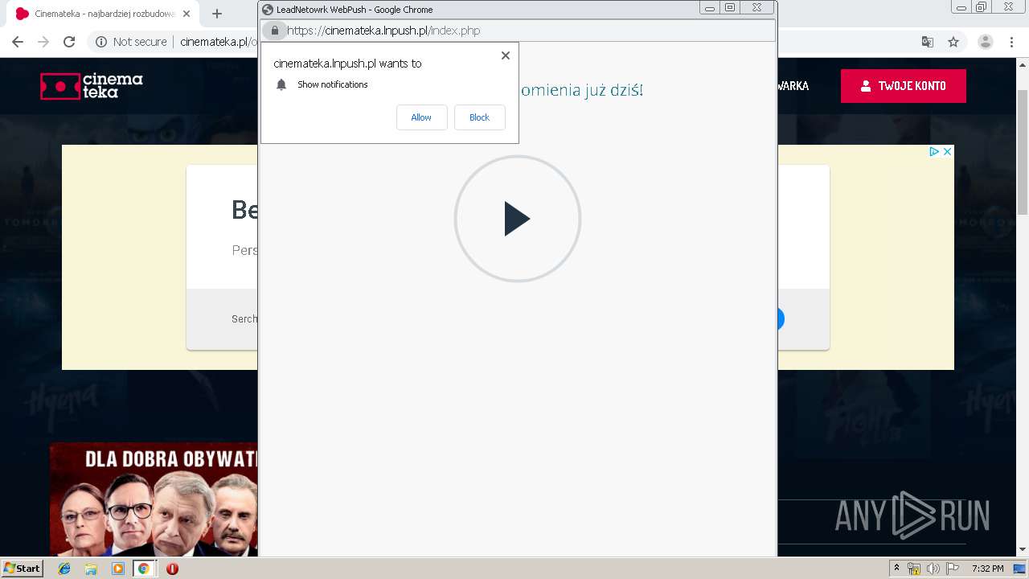The height and width of the screenshot is (579, 1029).
Task: Open a new Chrome tab
Action: point(216,14)
